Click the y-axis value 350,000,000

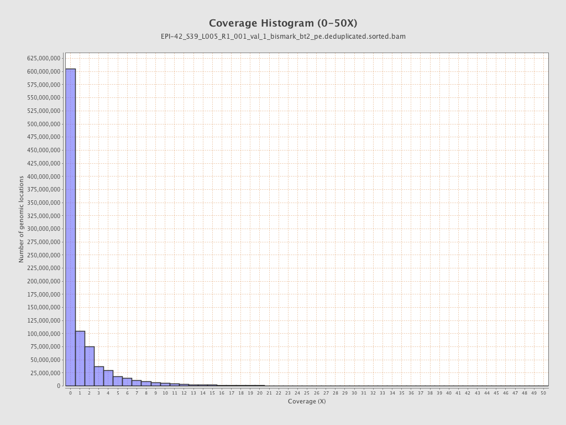tap(44, 203)
